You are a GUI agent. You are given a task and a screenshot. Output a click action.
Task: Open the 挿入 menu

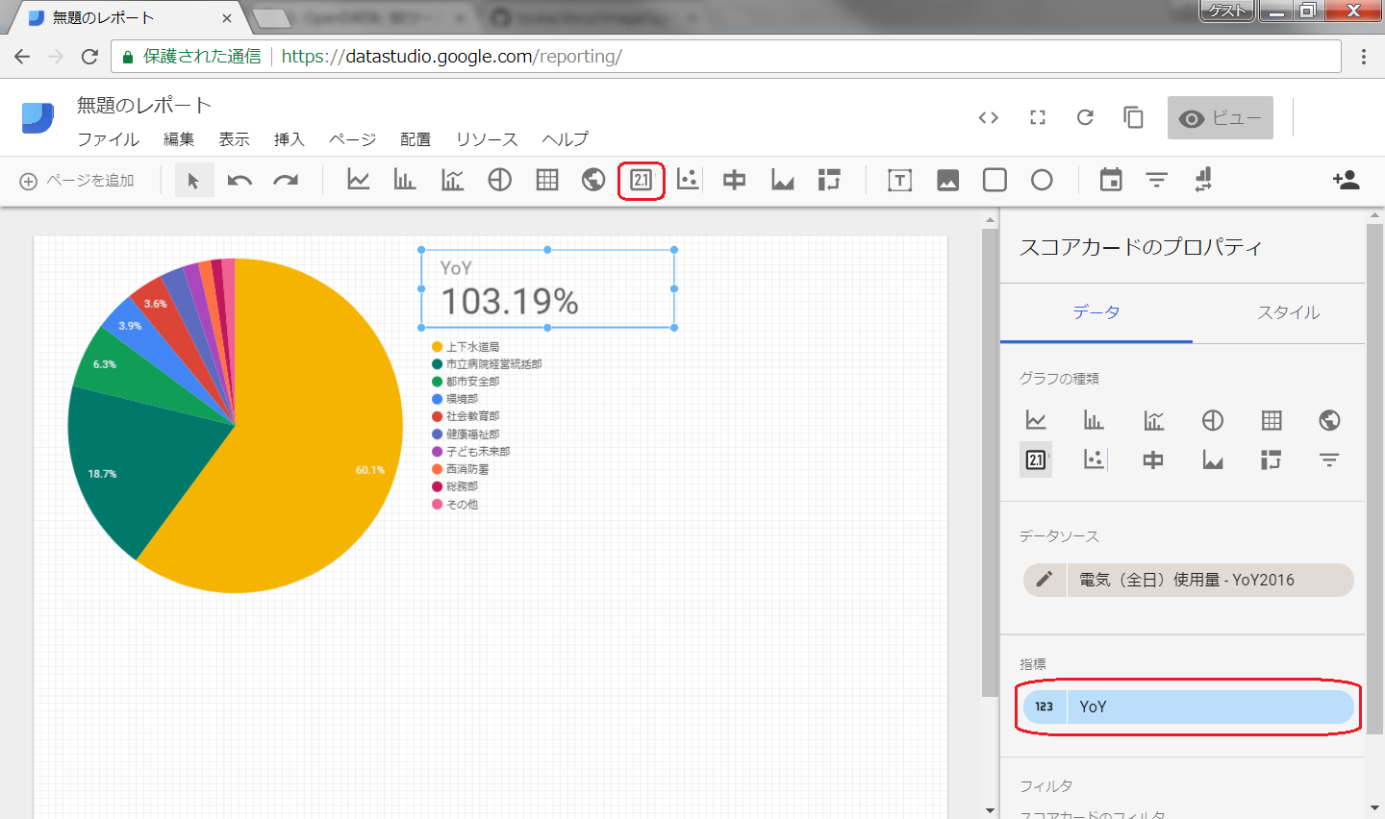pyautogui.click(x=289, y=139)
